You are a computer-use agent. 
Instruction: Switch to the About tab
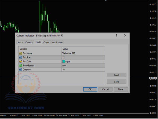click(20, 43)
